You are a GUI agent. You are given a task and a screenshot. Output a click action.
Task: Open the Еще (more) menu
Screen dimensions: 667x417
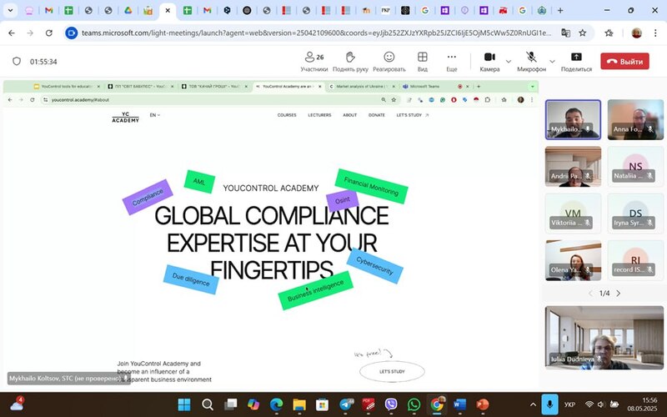(x=451, y=62)
